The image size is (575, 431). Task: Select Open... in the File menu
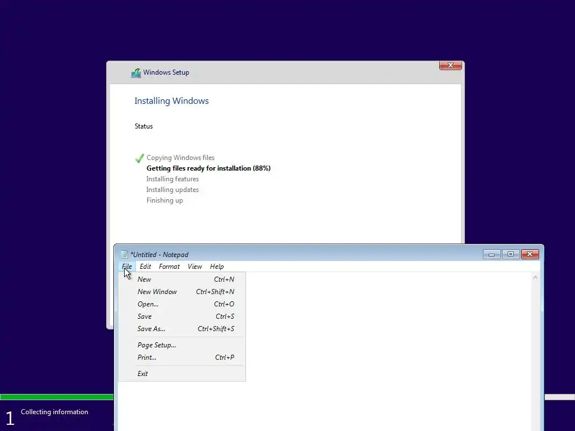182,304
